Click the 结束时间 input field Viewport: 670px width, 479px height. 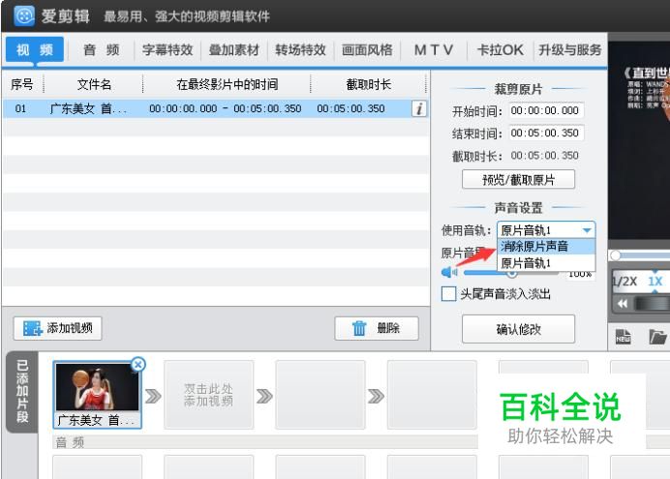point(546,133)
